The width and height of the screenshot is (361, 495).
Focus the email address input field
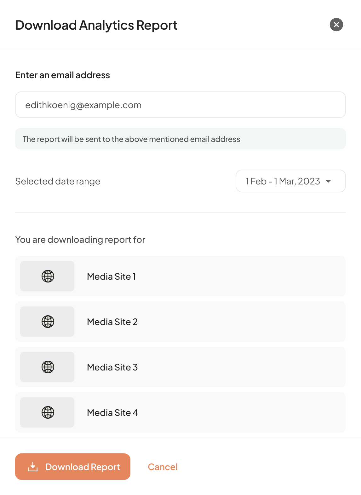click(x=180, y=105)
